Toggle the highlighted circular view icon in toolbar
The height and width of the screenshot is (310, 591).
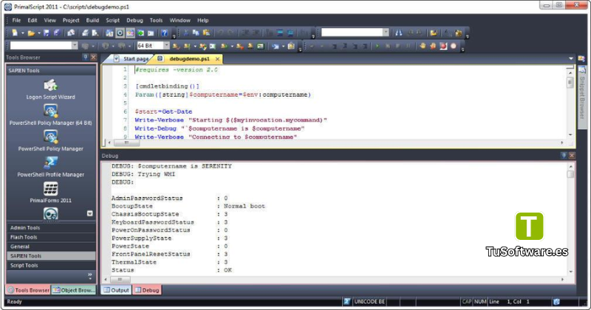coord(120,33)
